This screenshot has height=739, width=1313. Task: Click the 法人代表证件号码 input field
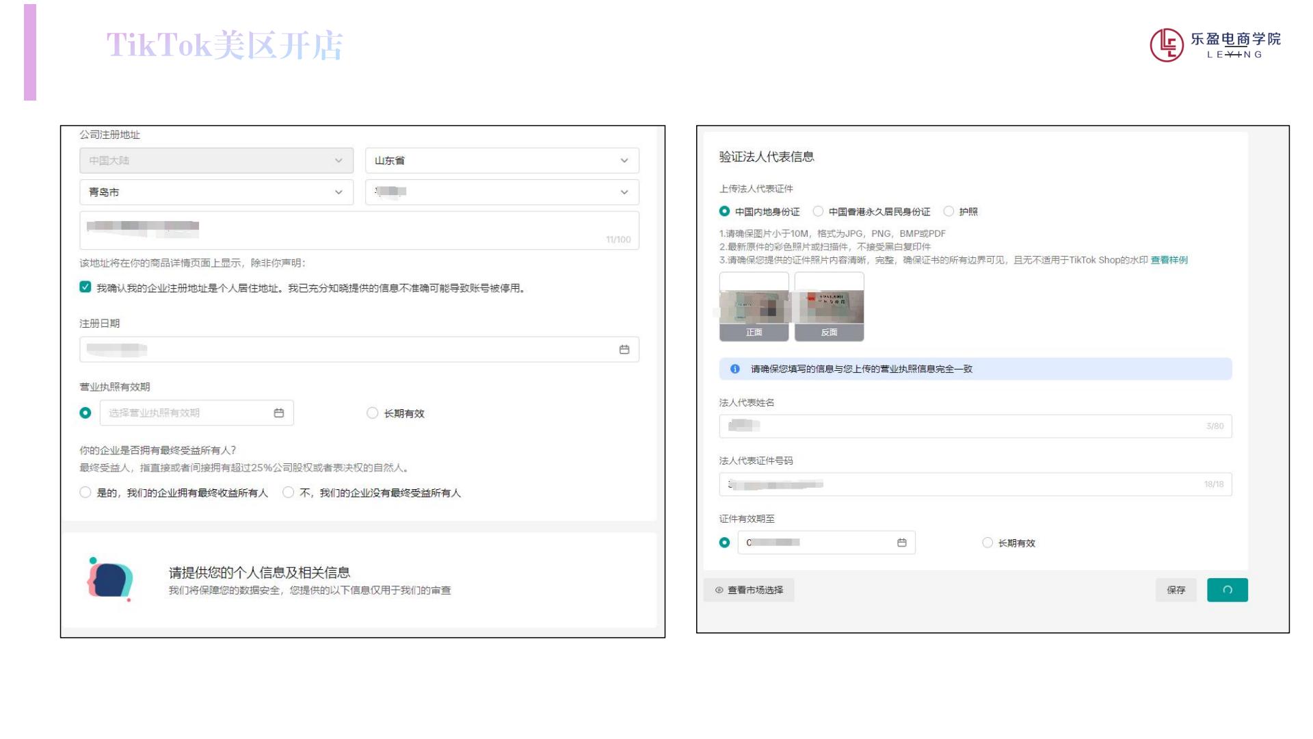[x=975, y=484]
